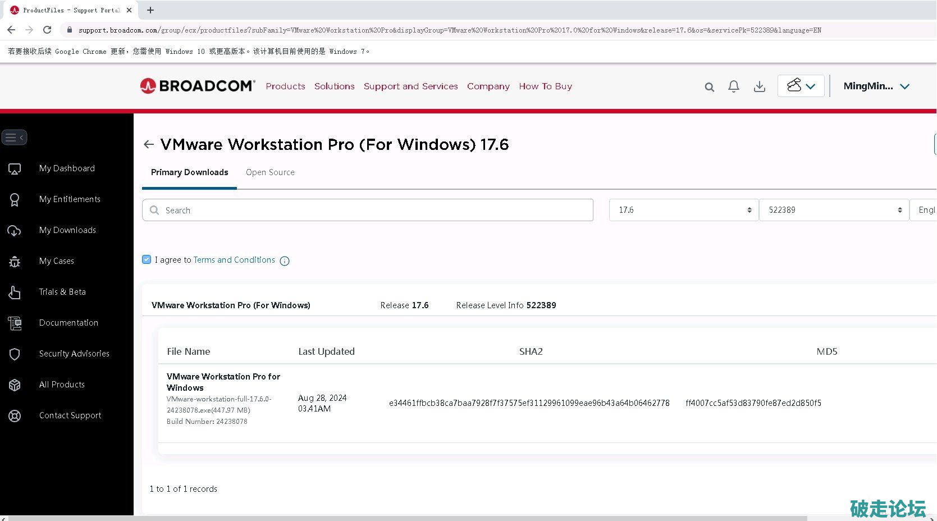The image size is (937, 521).
Task: Open My Dashboard from sidebar icon
Action: tap(15, 168)
